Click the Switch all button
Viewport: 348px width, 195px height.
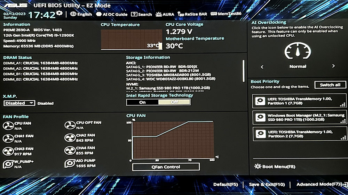(x=330, y=85)
